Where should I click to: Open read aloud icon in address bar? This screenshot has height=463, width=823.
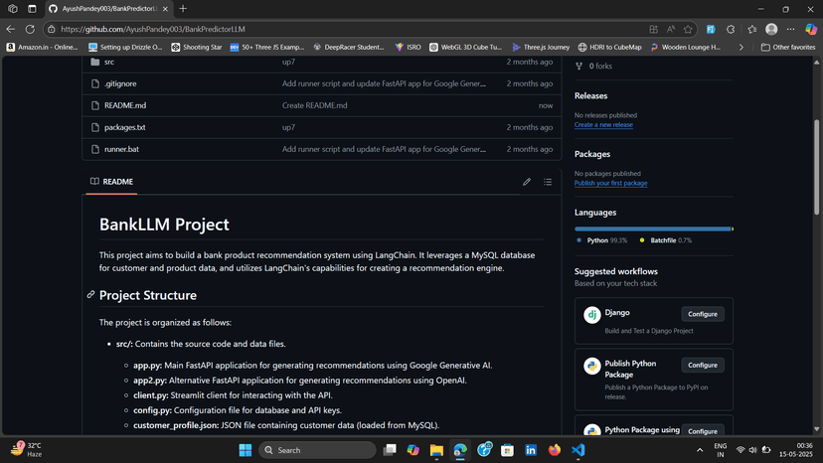[671, 30]
